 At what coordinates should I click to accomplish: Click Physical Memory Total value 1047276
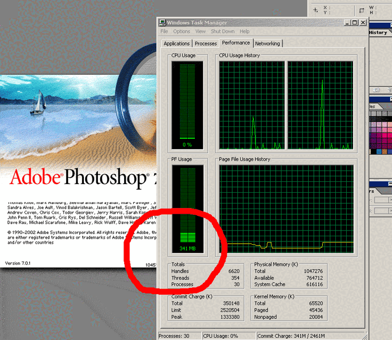313,271
